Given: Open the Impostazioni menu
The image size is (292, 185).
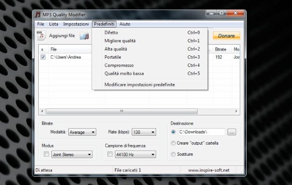Looking at the screenshot, I should click(76, 24).
